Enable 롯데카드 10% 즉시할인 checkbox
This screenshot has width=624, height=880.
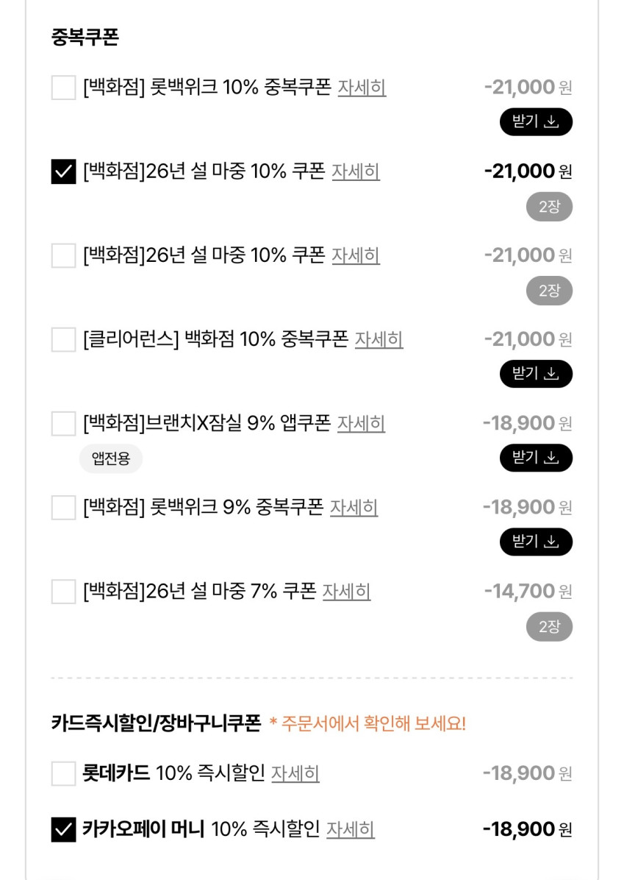click(64, 773)
